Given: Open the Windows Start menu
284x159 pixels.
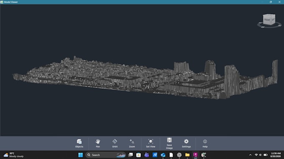Looking at the screenshot, I should 81,155.
